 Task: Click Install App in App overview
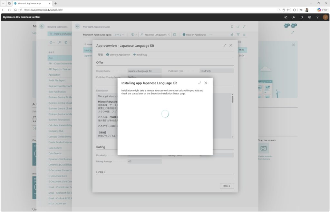tap(140, 55)
